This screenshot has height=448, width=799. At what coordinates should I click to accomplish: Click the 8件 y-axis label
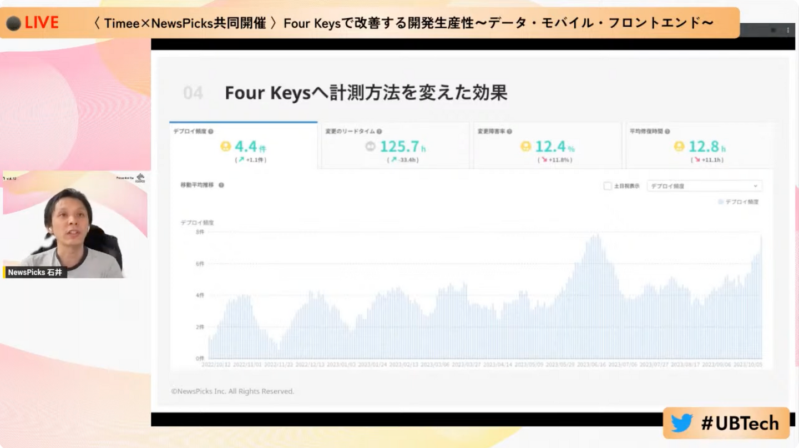[200, 232]
